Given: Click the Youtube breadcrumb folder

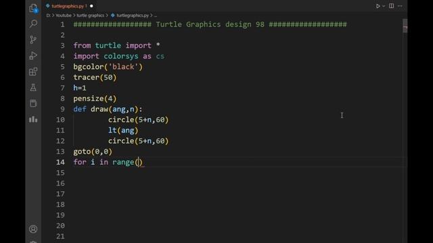Looking at the screenshot, I should (x=64, y=16).
